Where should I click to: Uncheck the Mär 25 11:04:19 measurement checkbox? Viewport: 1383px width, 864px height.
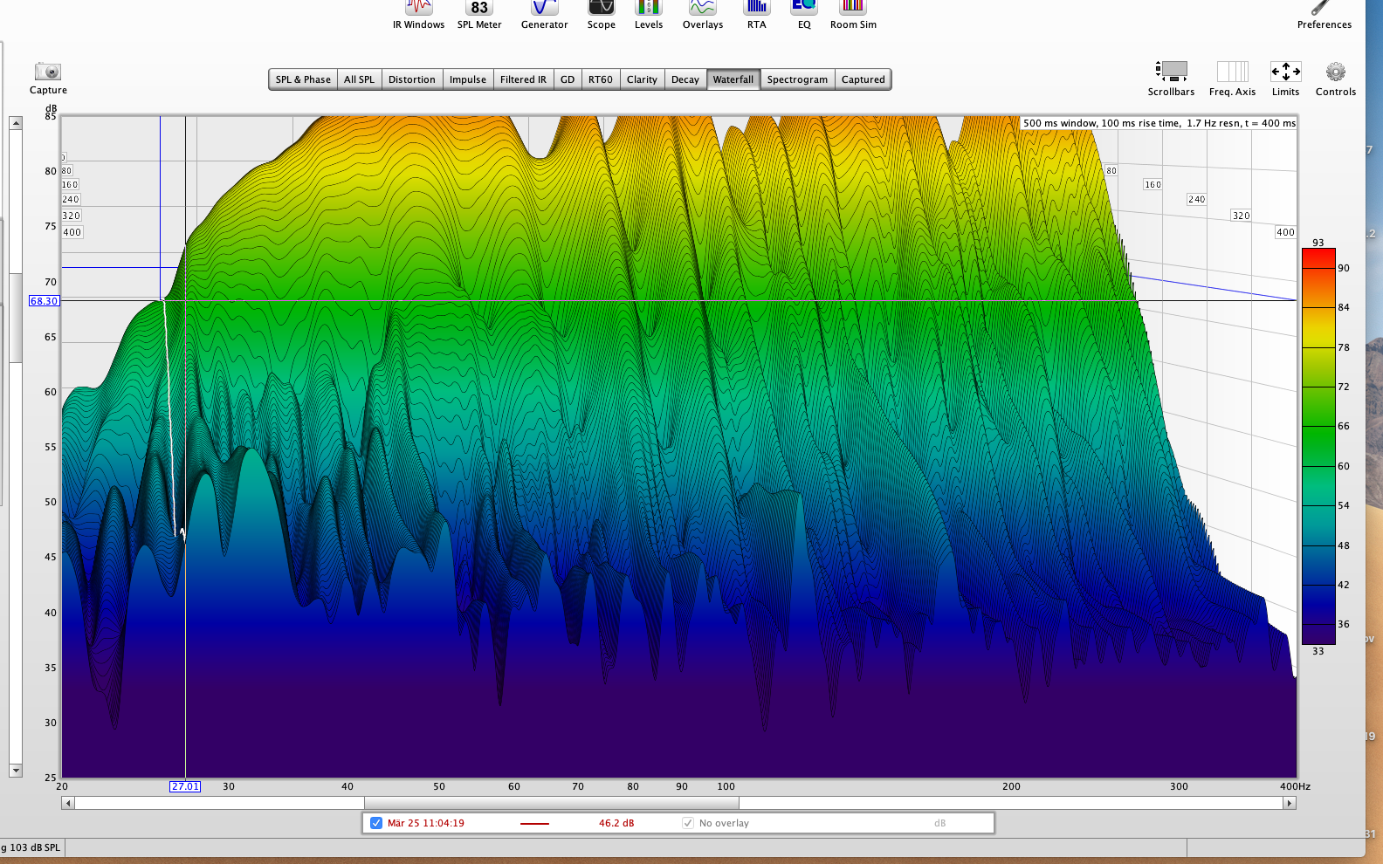pos(376,823)
